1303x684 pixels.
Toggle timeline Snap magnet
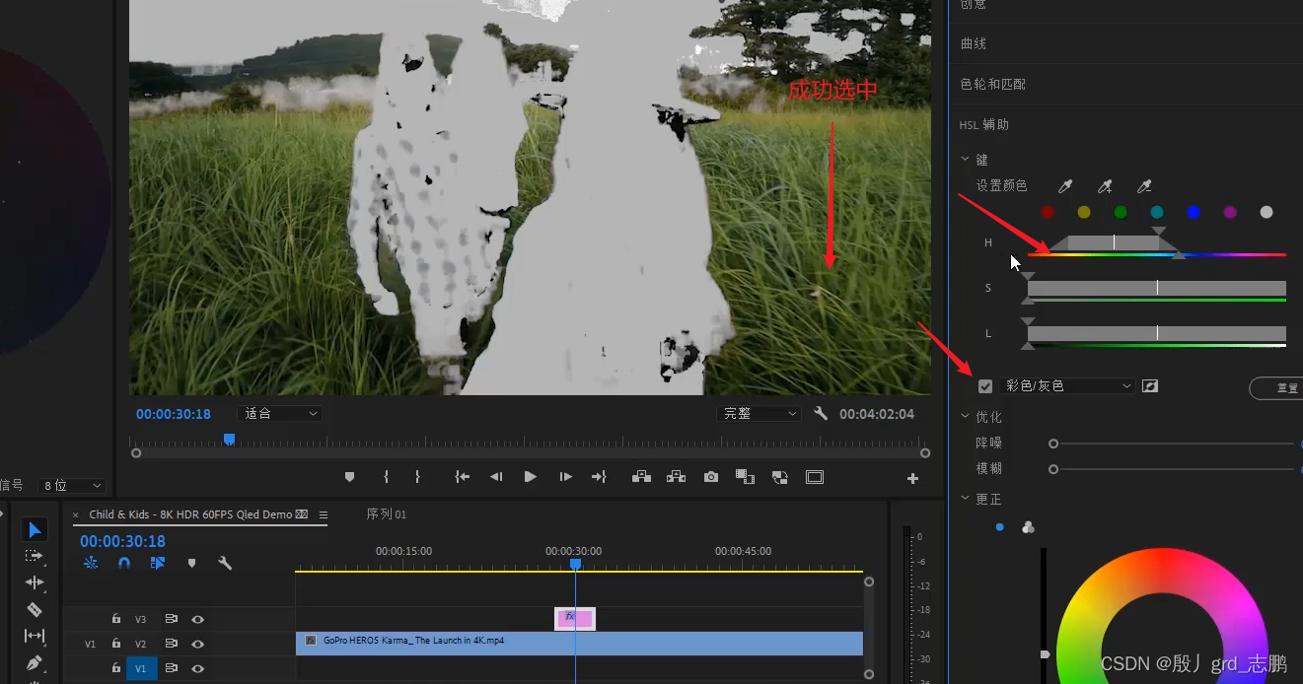(x=124, y=563)
